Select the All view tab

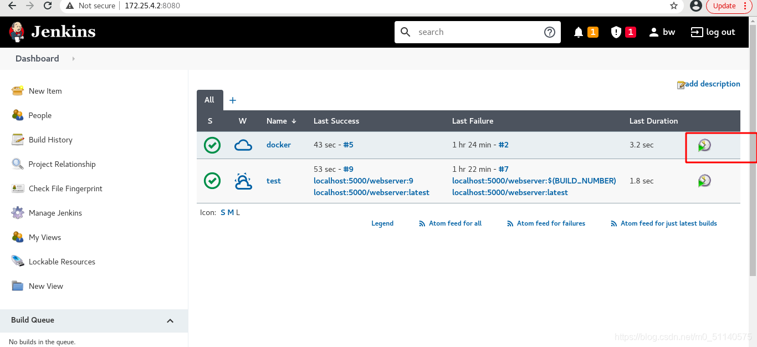tap(209, 100)
